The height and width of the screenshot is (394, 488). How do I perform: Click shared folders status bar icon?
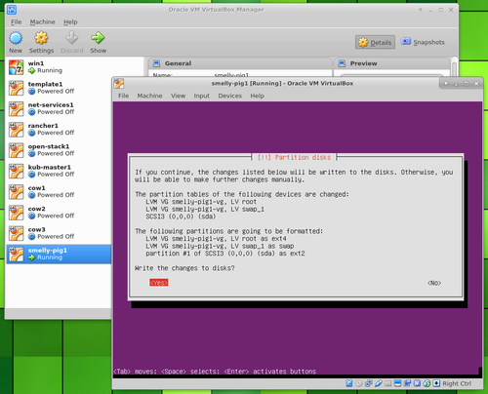coord(387,383)
